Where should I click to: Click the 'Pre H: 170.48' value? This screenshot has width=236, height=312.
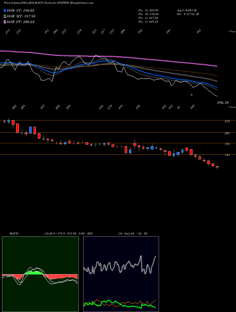pyautogui.click(x=148, y=14)
